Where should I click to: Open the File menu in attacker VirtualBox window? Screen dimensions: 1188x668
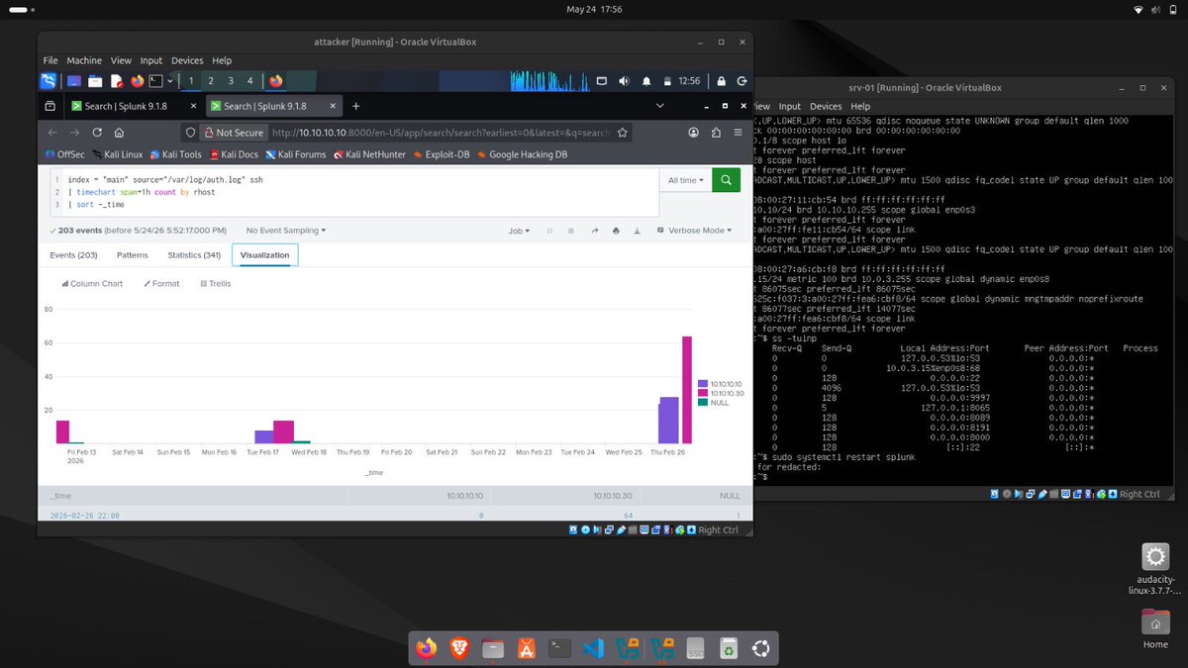click(50, 60)
